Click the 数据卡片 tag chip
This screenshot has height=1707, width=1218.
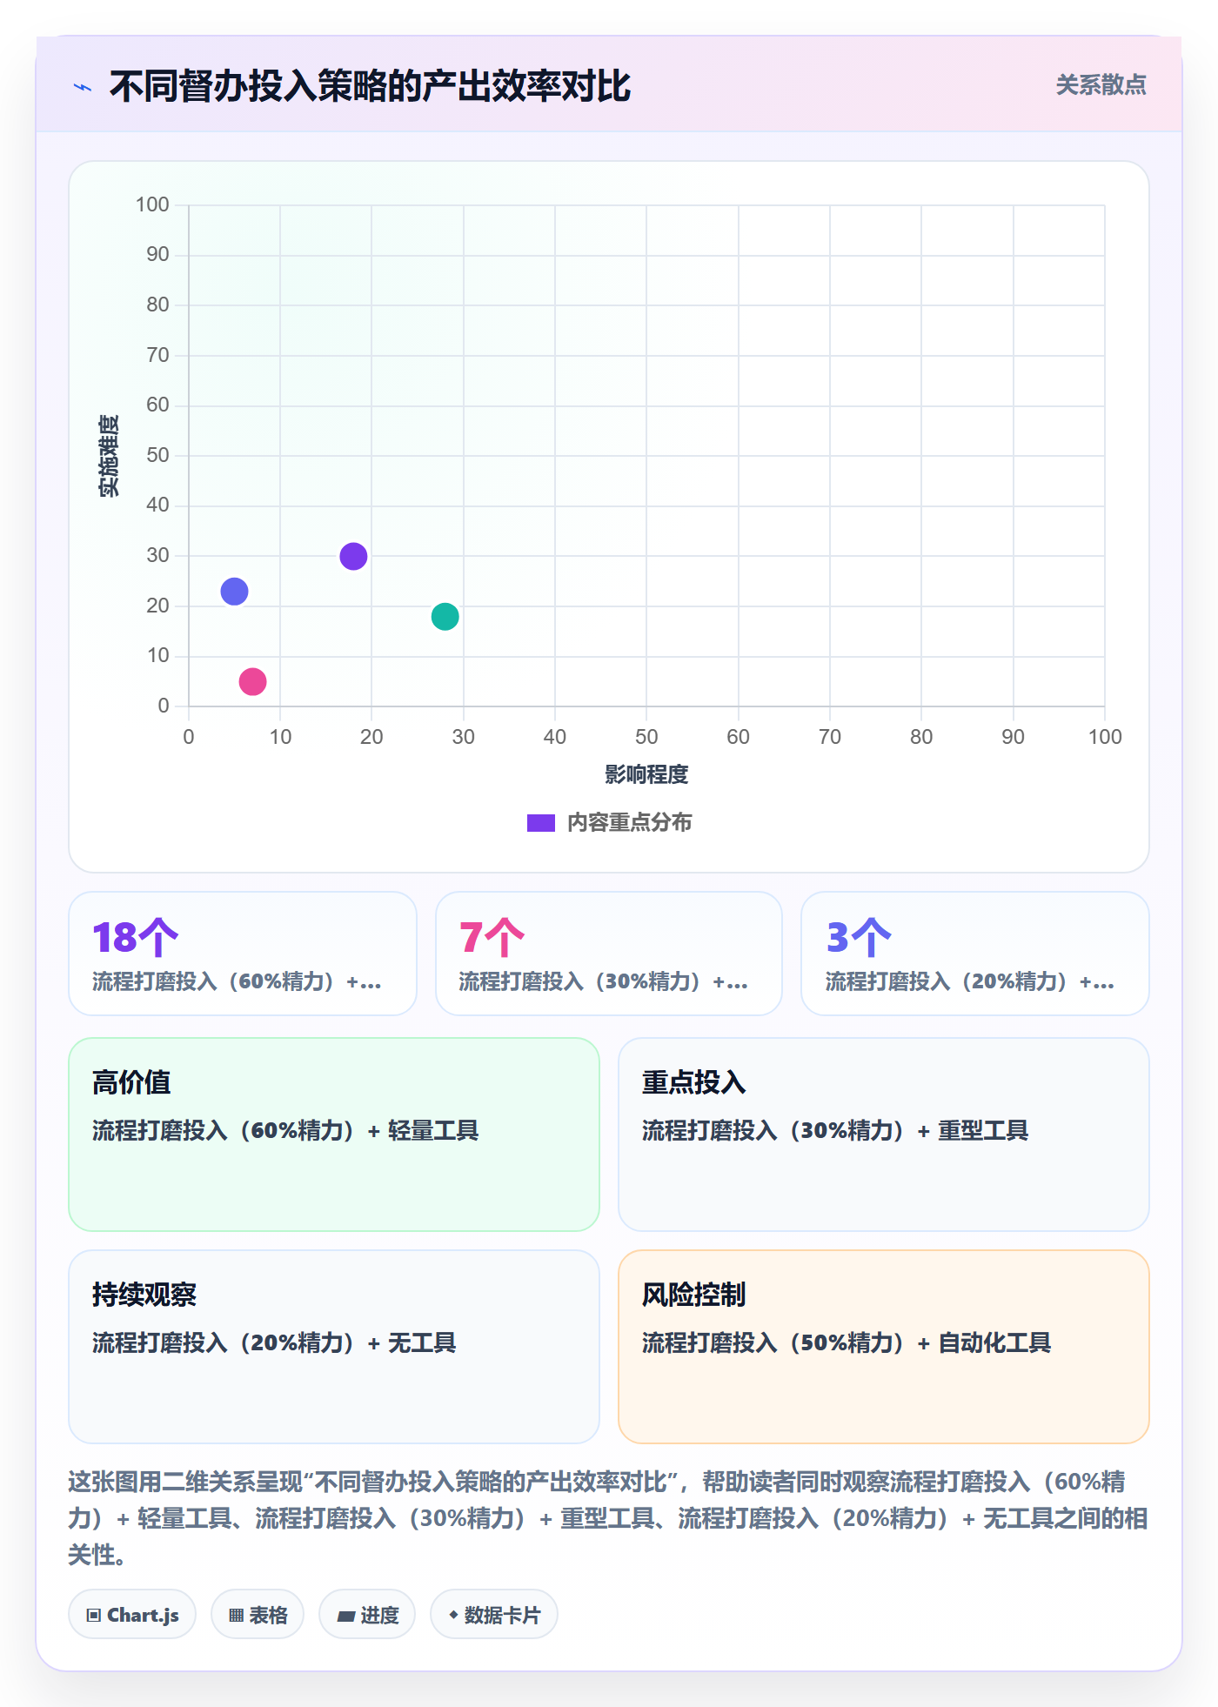point(494,1615)
